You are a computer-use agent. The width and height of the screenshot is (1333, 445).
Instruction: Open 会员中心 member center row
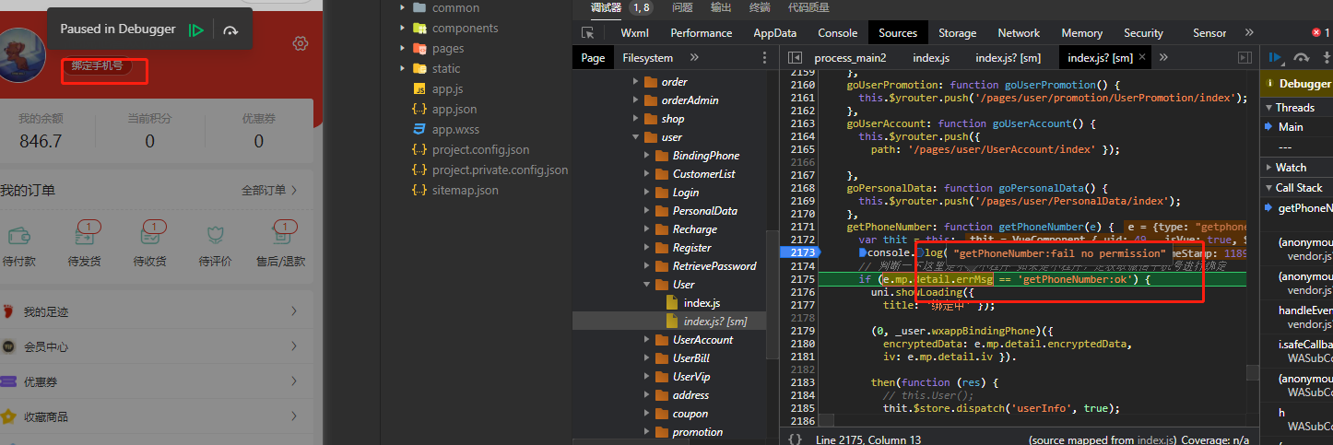[157, 346]
